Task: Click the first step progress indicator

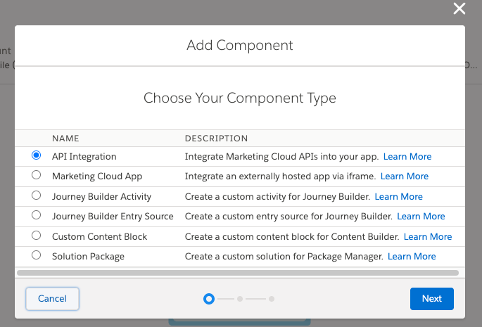Action: tap(208, 299)
